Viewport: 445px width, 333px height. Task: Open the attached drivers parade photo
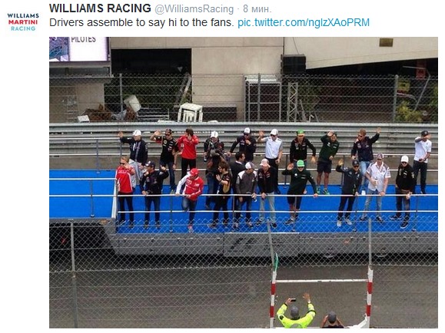244,183
